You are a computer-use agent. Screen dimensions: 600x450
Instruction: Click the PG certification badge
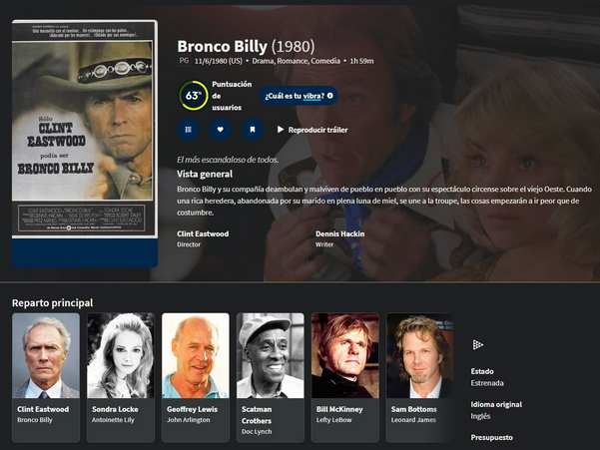pos(184,61)
